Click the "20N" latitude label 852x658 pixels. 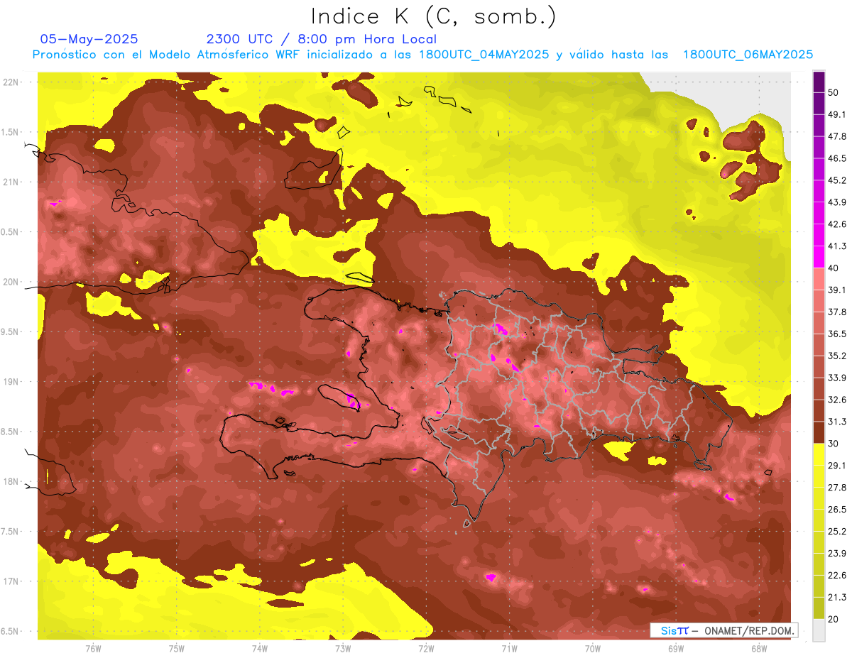(11, 282)
